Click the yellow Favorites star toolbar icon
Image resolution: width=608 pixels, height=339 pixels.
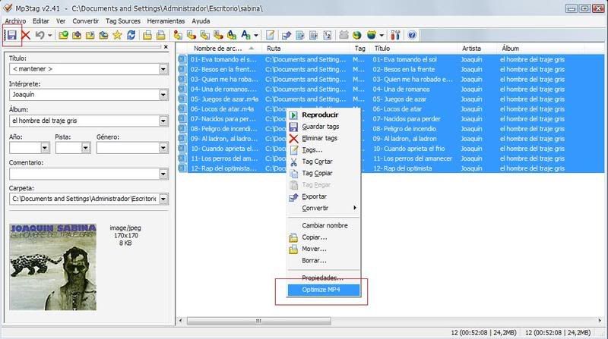(x=117, y=35)
